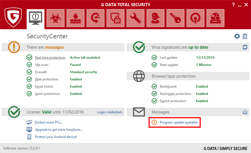Click the Android device phone icon
Image resolution: width=251 pixels, height=153 pixels.
29,137
